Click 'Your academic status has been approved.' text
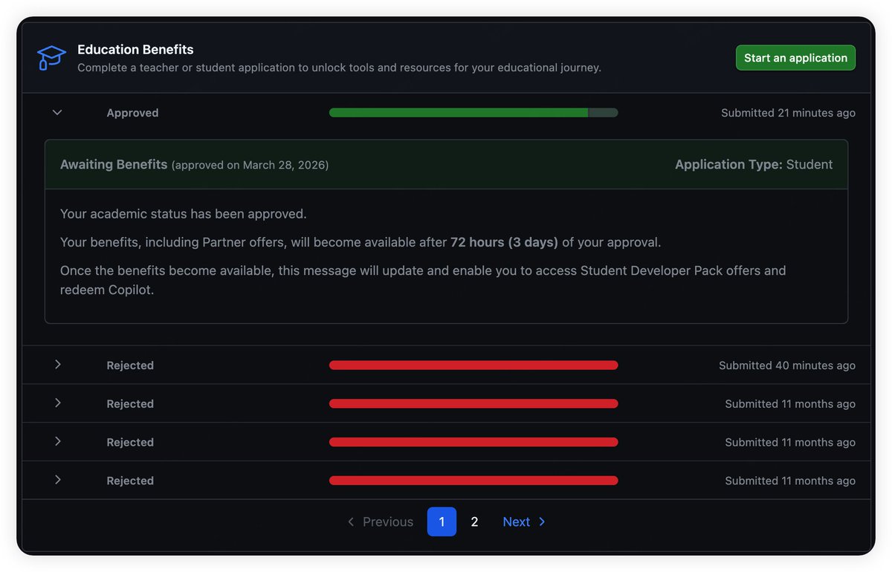The height and width of the screenshot is (572, 892). (184, 214)
